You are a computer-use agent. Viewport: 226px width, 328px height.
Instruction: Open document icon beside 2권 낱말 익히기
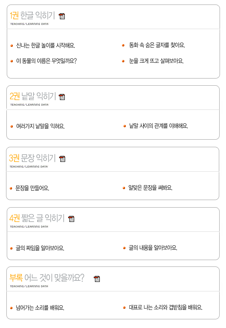pyautogui.click(x=62, y=97)
